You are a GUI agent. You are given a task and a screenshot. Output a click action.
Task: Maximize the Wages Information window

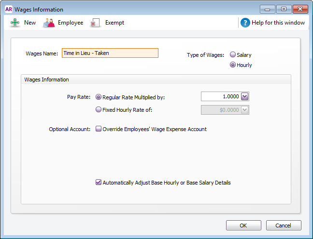pos(283,9)
